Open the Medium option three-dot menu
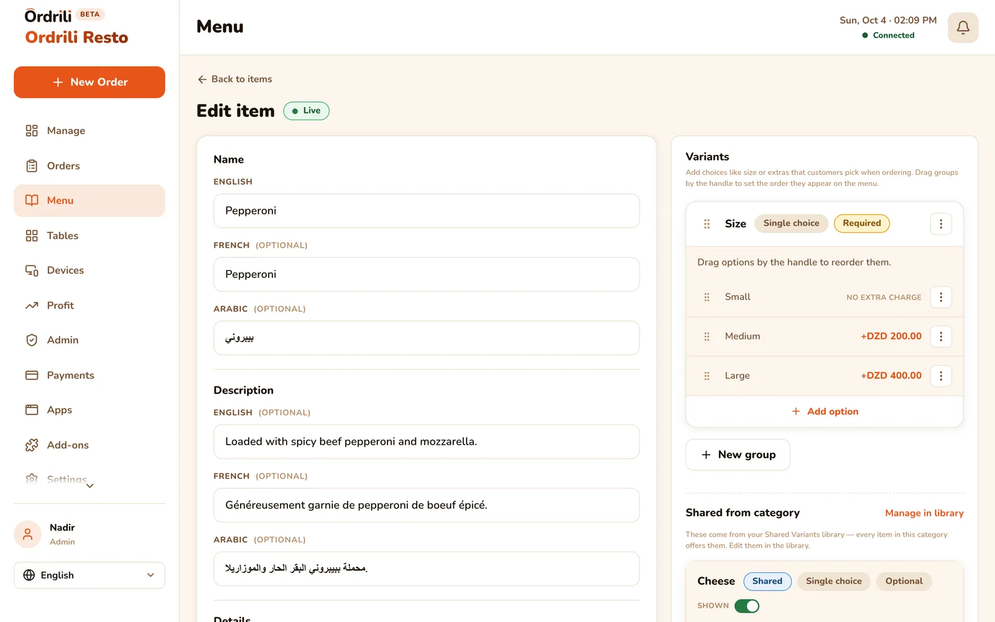995x622 pixels. coord(941,337)
